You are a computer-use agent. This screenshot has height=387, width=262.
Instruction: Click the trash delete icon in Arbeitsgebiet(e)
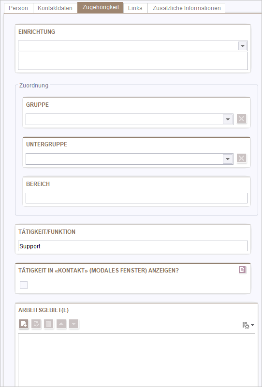click(x=49, y=324)
